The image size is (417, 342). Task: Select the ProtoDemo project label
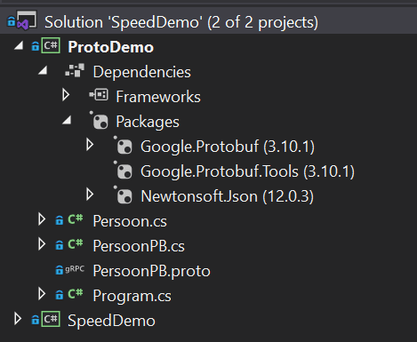(111, 47)
